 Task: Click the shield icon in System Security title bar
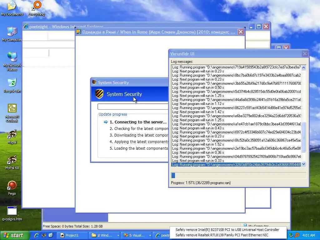(x=94, y=82)
